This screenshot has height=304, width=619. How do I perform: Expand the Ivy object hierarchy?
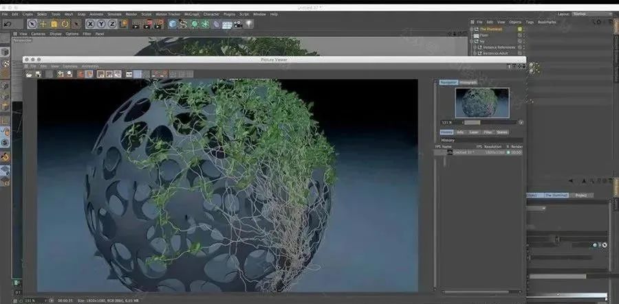tap(472, 41)
